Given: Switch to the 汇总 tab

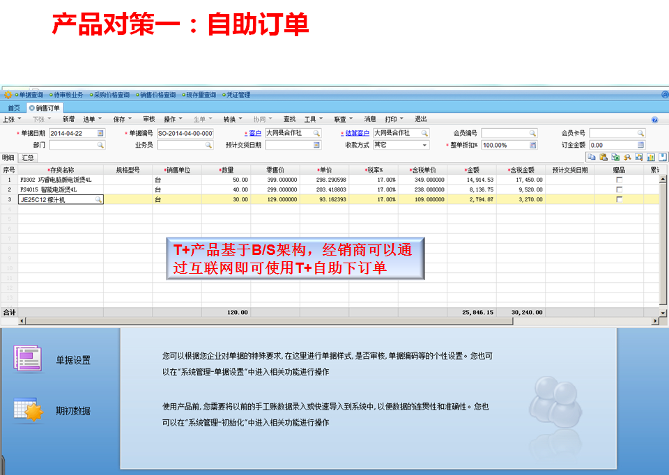Looking at the screenshot, I should (x=28, y=158).
